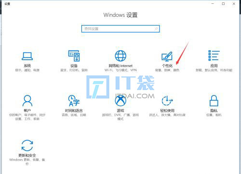Click the 时间和语言 label text

[x=74, y=110]
